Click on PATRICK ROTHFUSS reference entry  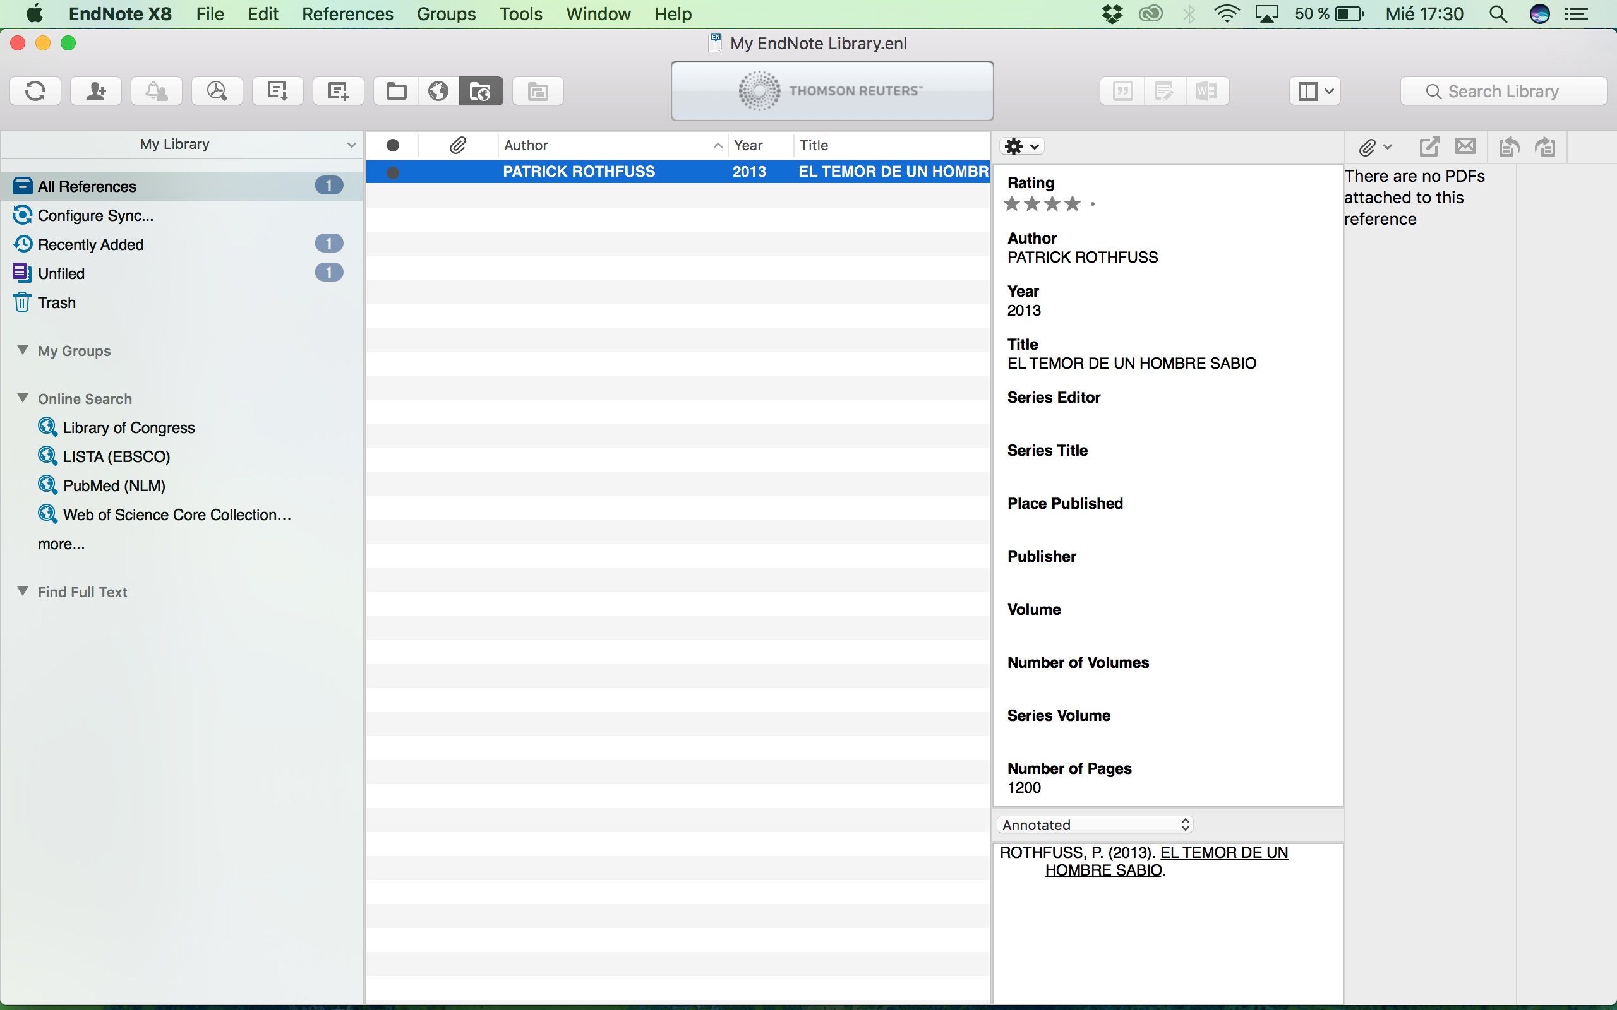[683, 172]
